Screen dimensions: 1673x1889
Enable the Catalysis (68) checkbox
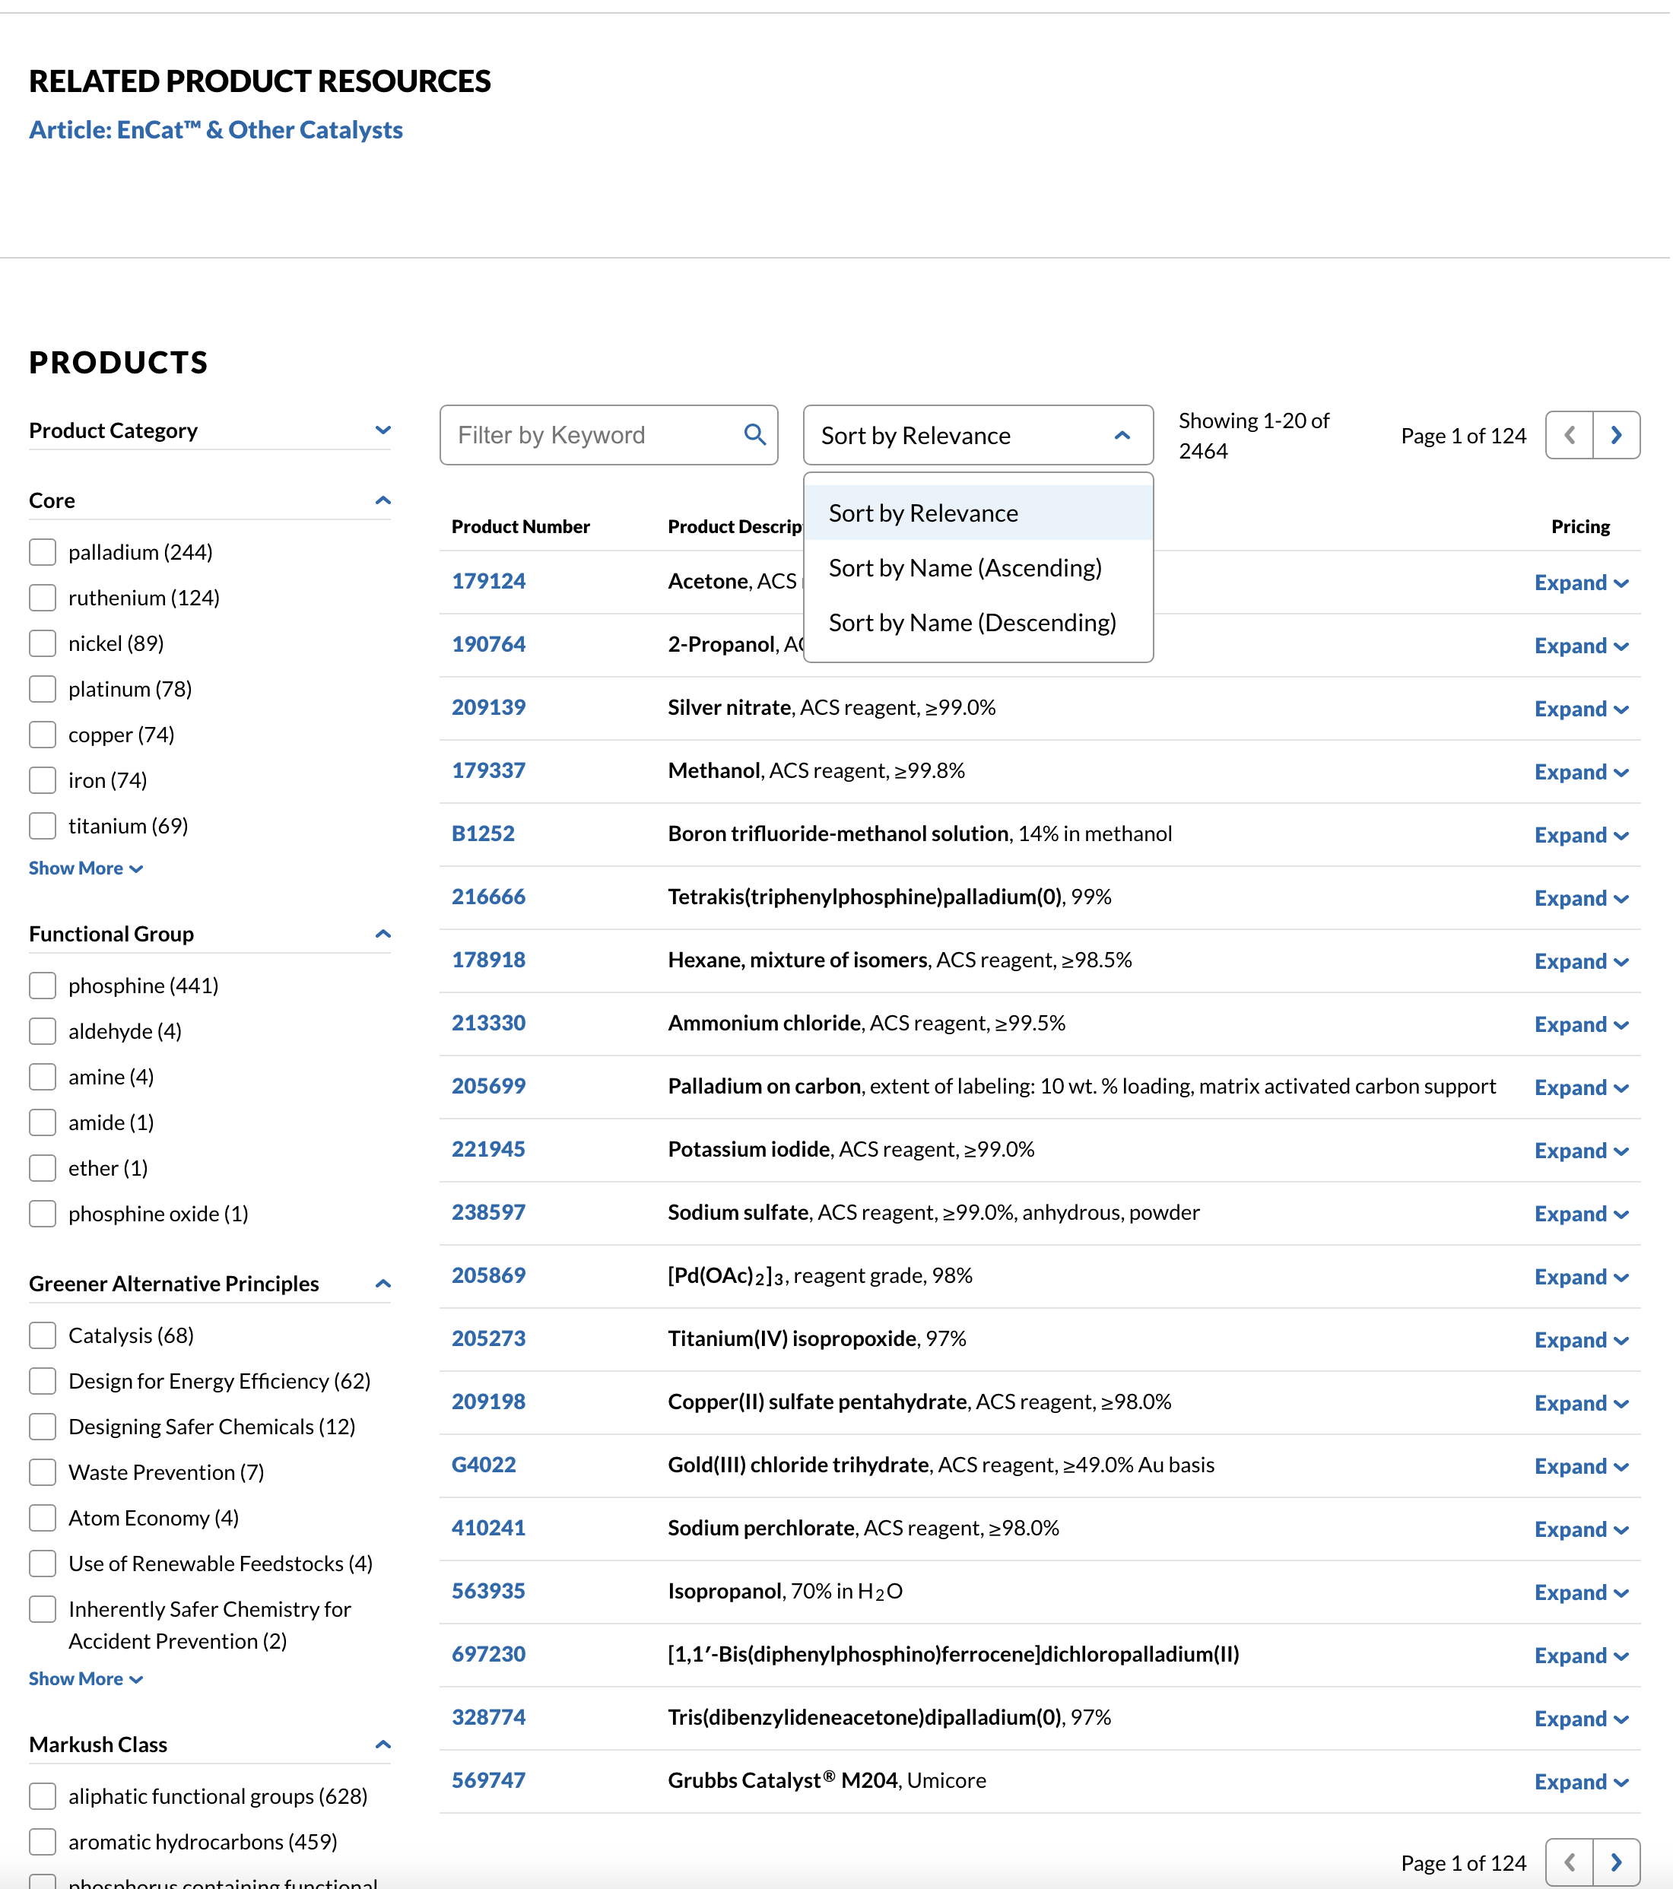[x=43, y=1335]
